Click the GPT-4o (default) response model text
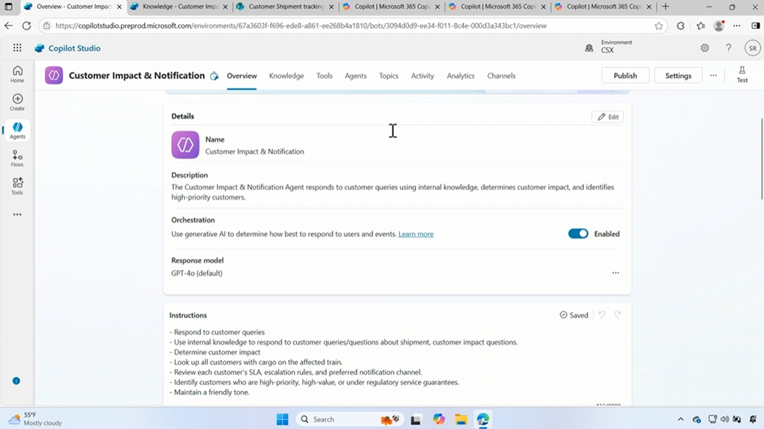 tap(197, 273)
